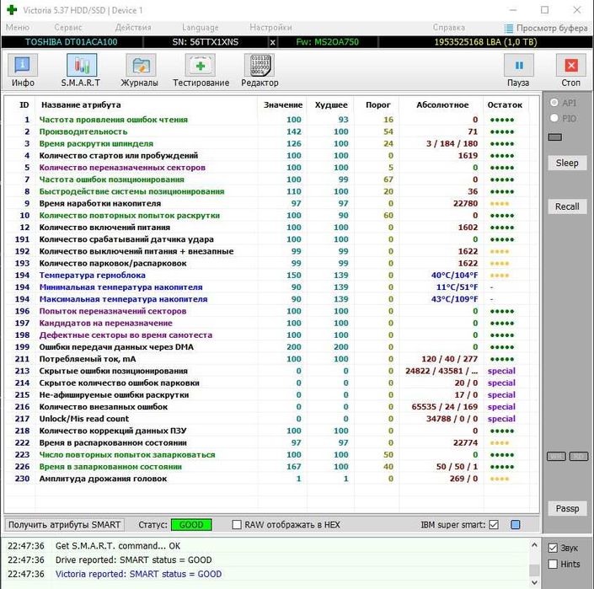
Task: Click Получить атрибуты SMART button
Action: tap(64, 525)
